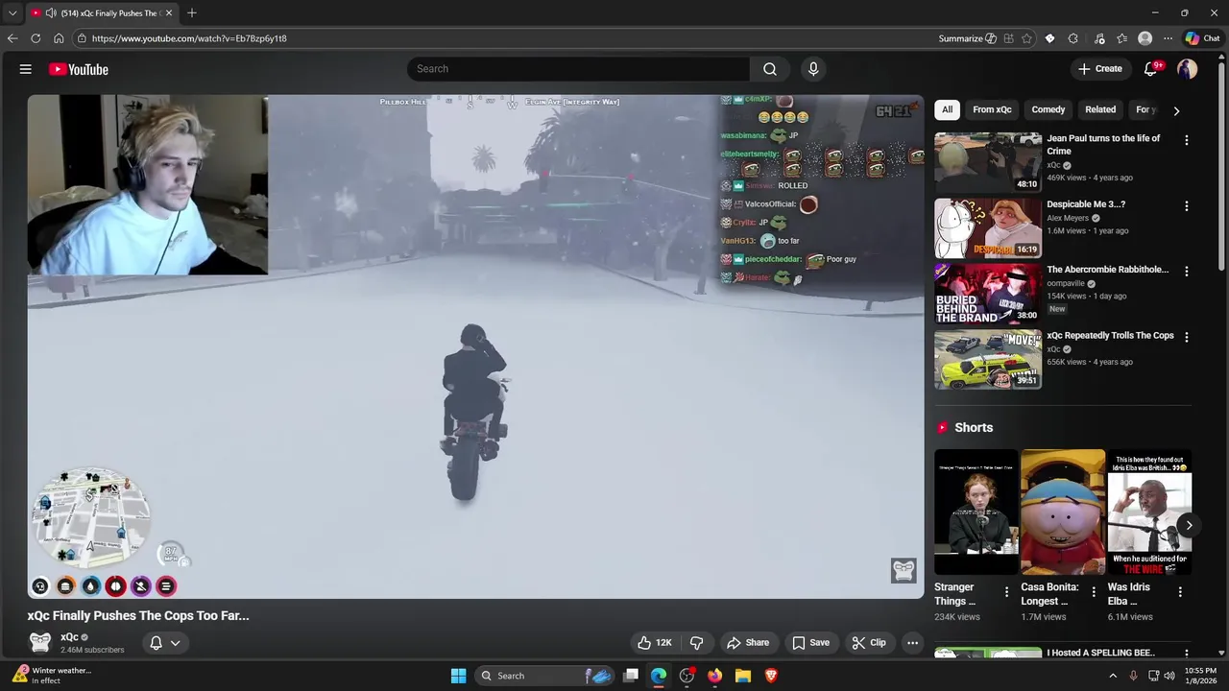Open Copilot Chat in Edge
The width and height of the screenshot is (1229, 691).
pyautogui.click(x=1202, y=38)
